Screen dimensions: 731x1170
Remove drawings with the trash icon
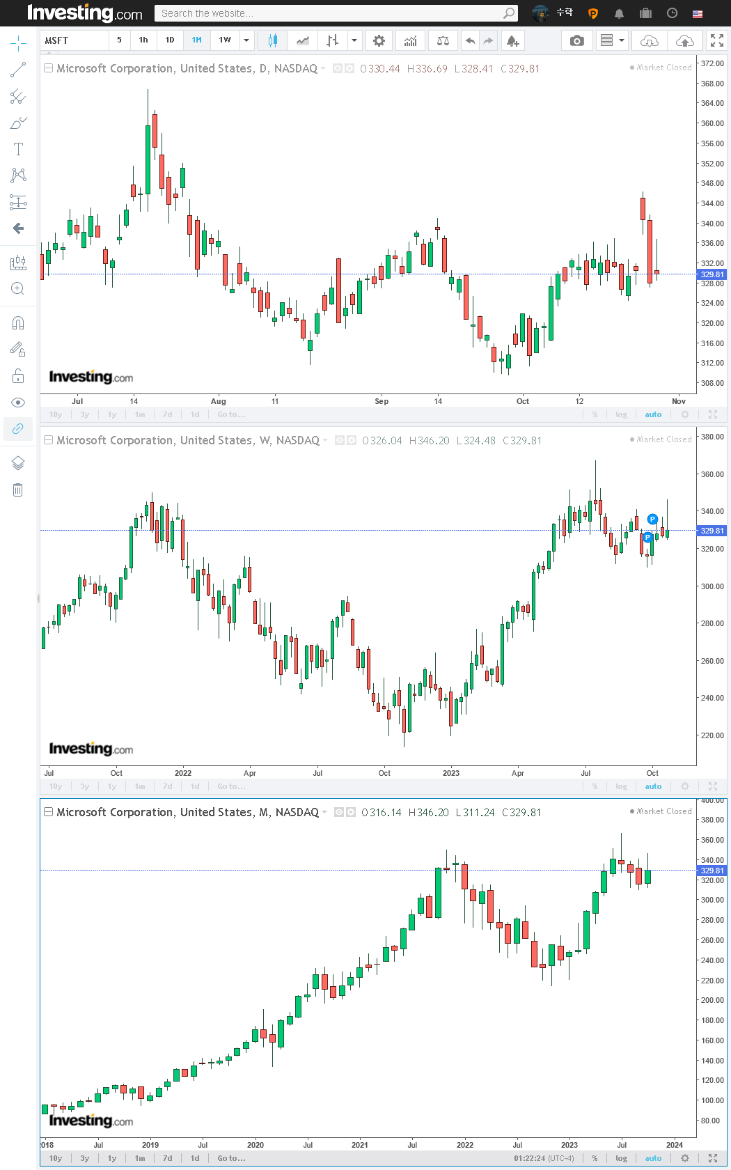click(18, 490)
